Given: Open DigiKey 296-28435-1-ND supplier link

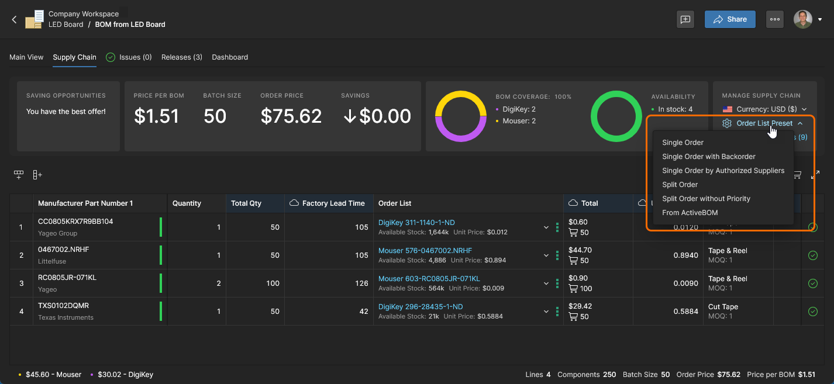Looking at the screenshot, I should click(x=420, y=307).
